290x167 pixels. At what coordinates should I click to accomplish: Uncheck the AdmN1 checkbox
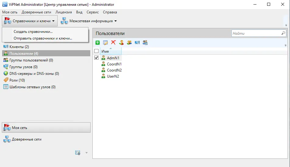96,58
